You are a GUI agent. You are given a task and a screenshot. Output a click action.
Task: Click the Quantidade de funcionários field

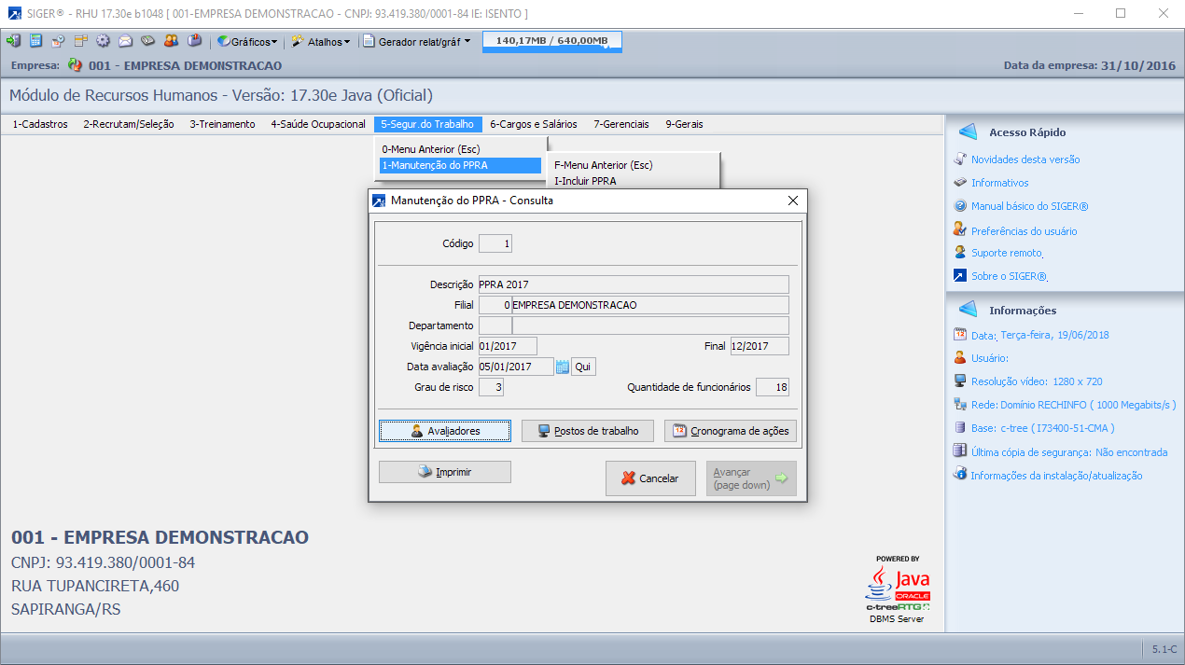[x=773, y=387]
